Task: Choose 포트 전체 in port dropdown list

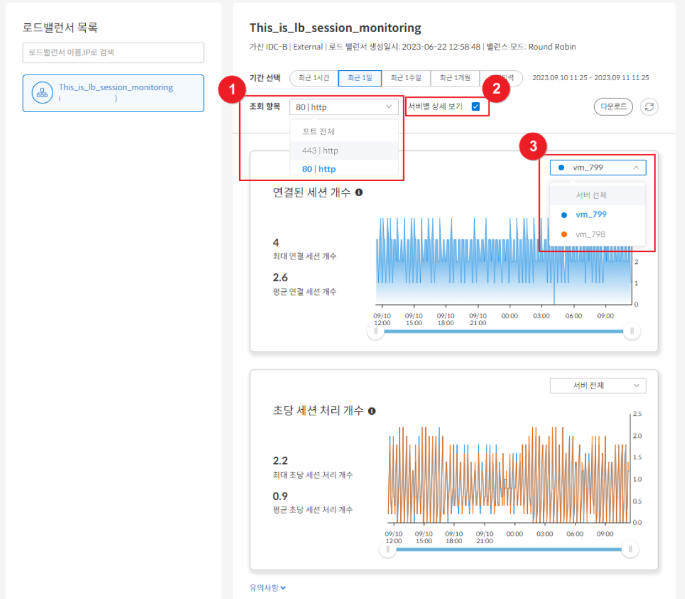Action: [319, 132]
